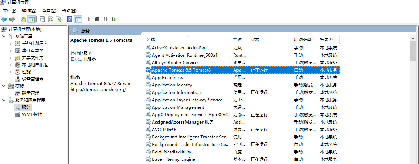The width and height of the screenshot is (419, 164).
Task: Expand the 性能 node
Action: click(x=10, y=72)
